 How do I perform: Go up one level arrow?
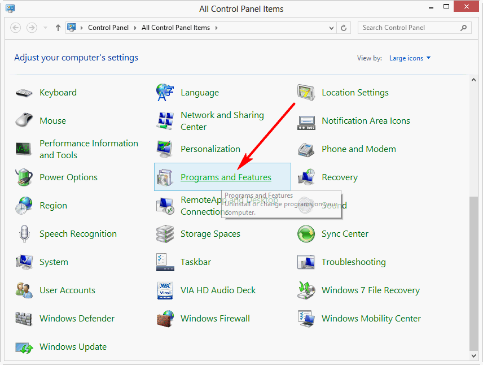click(x=58, y=28)
